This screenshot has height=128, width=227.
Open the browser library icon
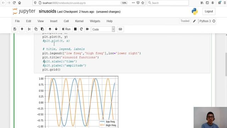coord(202,3)
